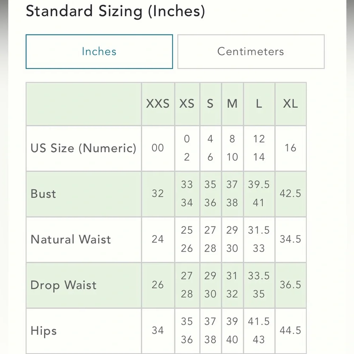This screenshot has height=354, width=354.
Task: Select the Drop Waist row label
Action: coord(64,285)
